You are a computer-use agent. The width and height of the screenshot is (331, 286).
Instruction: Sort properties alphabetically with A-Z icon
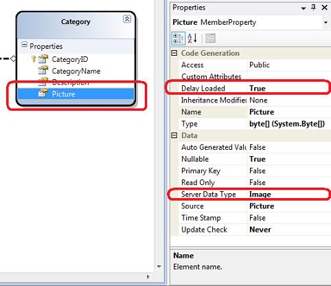pos(192,38)
